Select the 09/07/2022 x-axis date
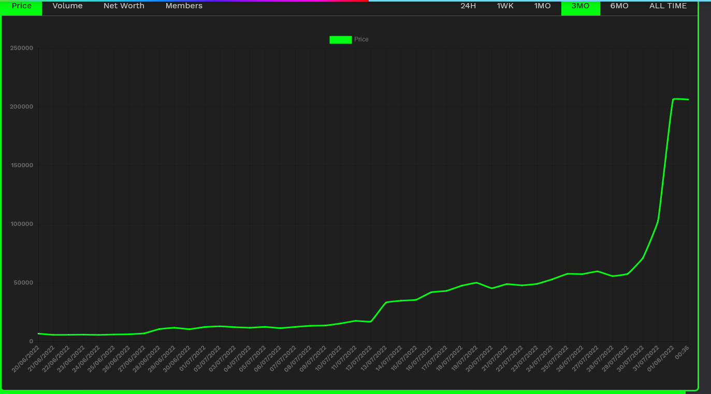The height and width of the screenshot is (394, 711). (x=314, y=359)
